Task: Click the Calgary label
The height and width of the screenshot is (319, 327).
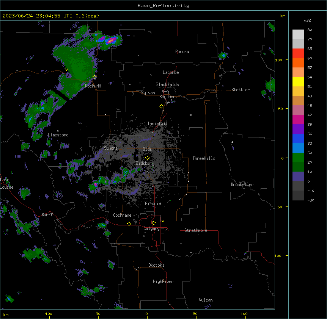Action: click(152, 228)
